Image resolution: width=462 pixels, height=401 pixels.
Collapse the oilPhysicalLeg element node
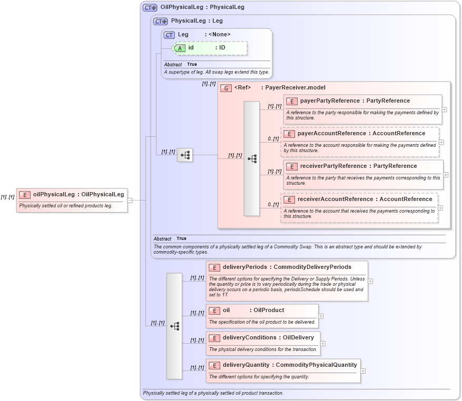click(130, 200)
